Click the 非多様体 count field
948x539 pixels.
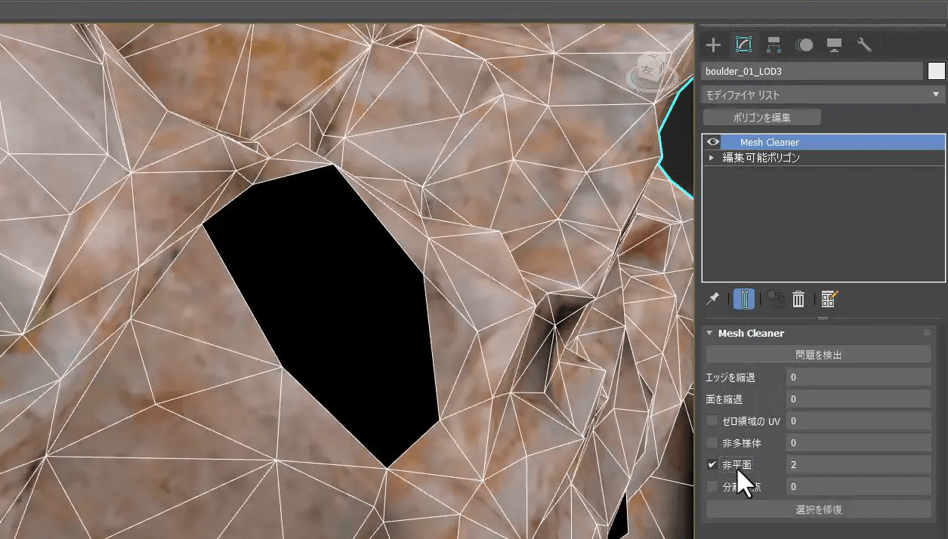[858, 443]
